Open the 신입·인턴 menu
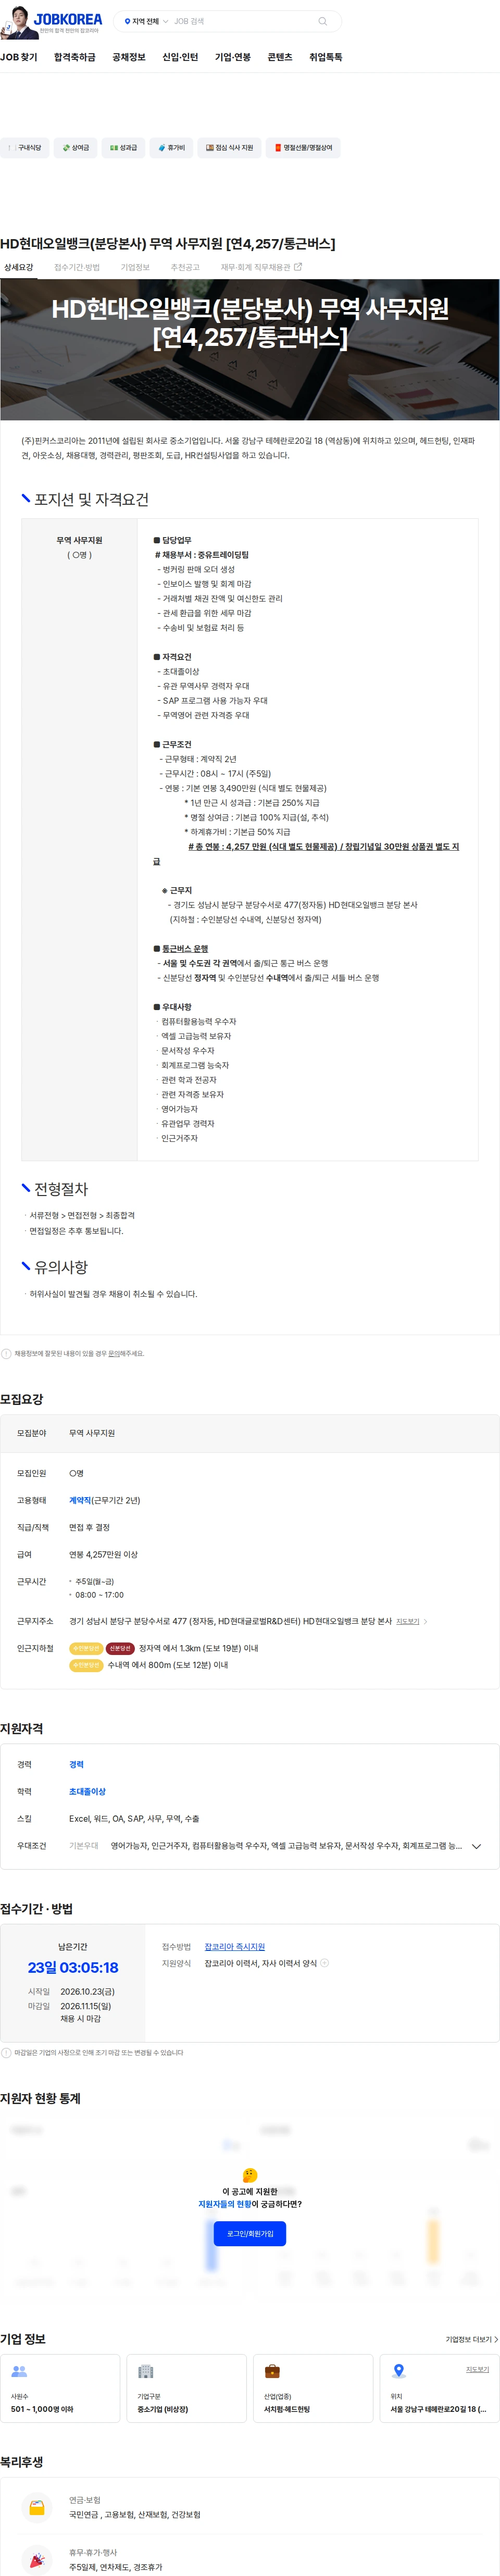This screenshot has height=2576, width=500. (180, 57)
